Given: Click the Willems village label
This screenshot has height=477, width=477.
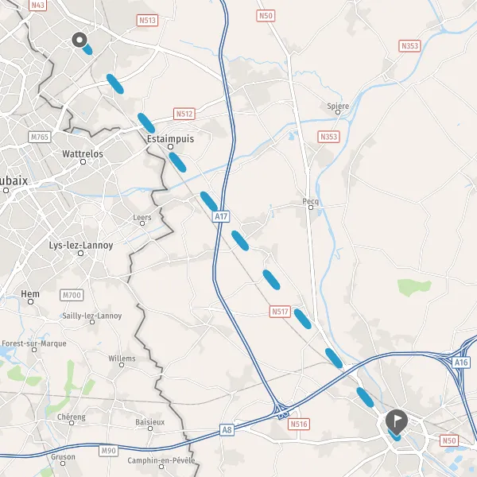Looking at the screenshot, I should coord(122,359).
